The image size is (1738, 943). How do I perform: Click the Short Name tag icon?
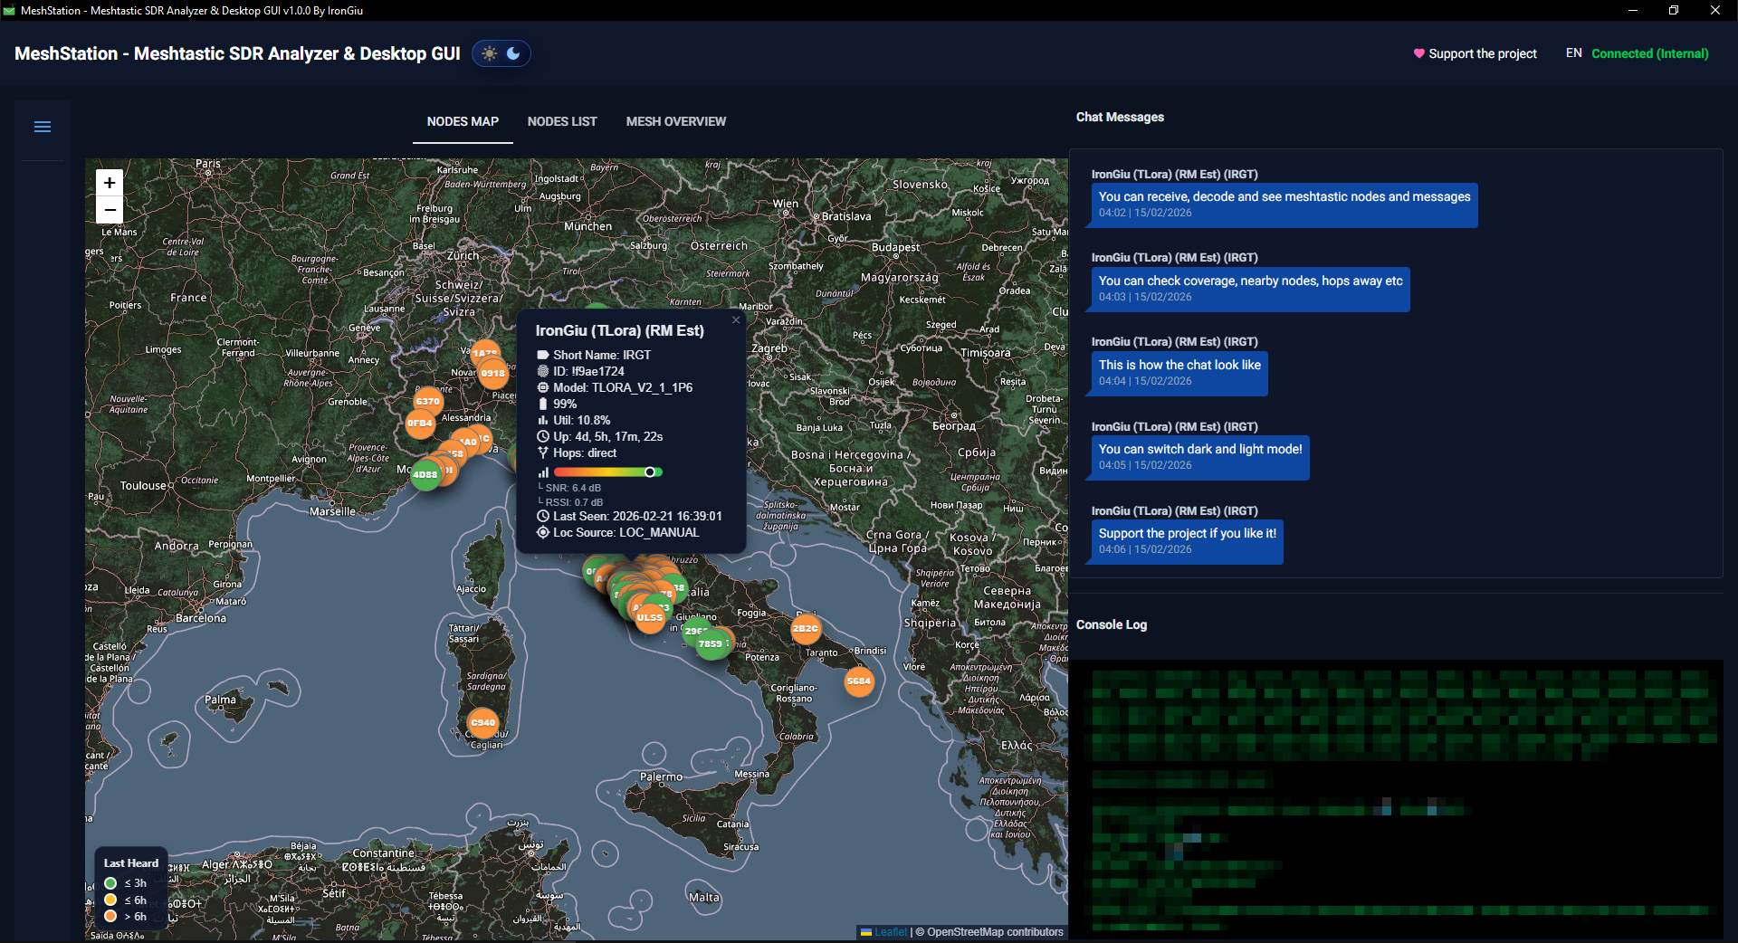pyautogui.click(x=543, y=355)
